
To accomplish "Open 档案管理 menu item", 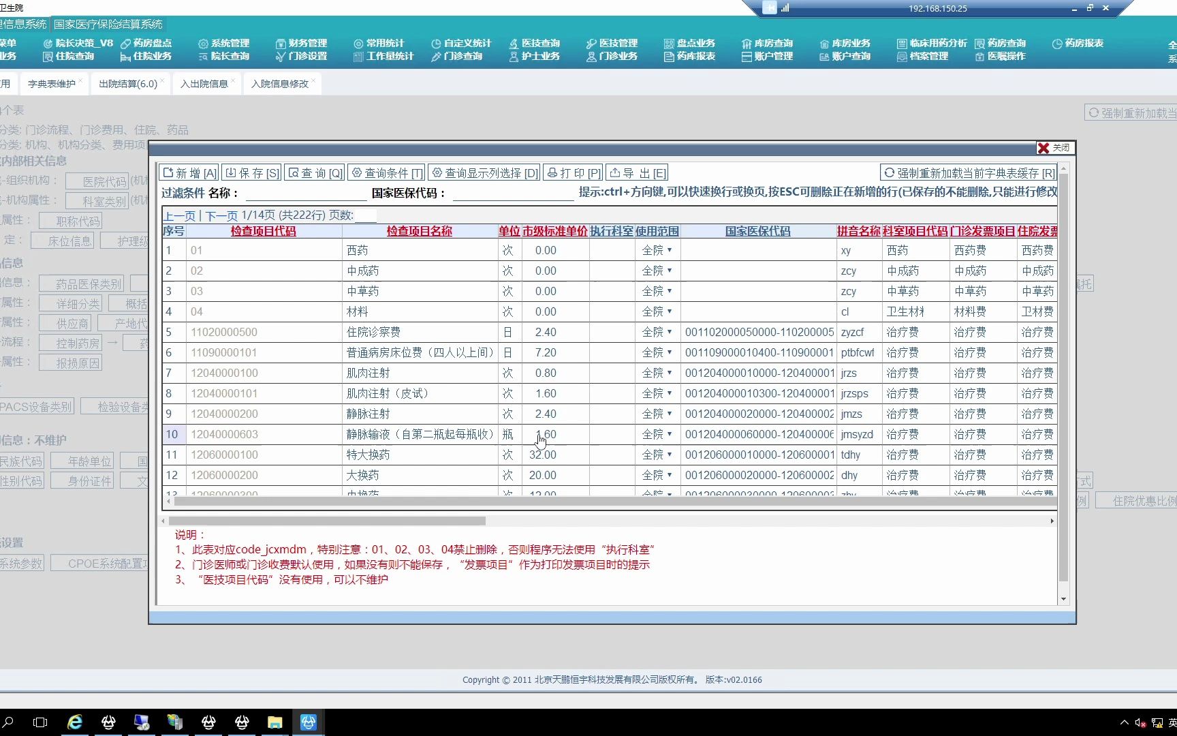I will pyautogui.click(x=923, y=56).
